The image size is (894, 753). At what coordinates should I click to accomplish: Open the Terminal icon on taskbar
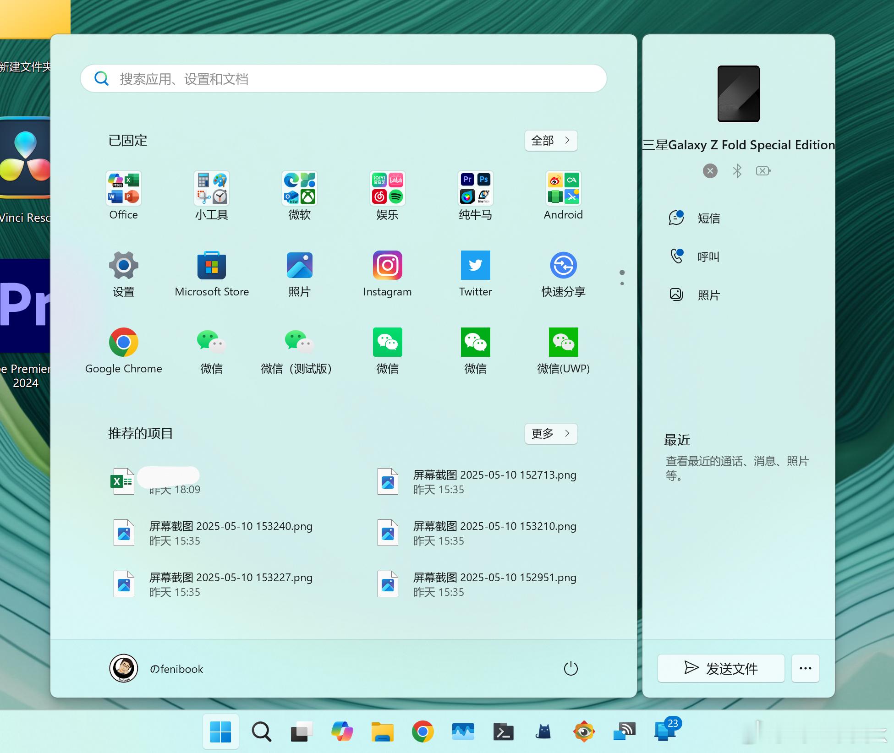[x=503, y=731]
